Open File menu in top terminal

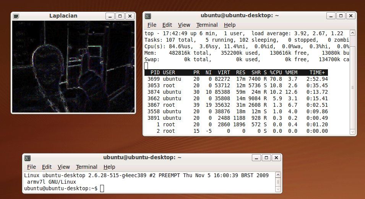pyautogui.click(x=152, y=25)
